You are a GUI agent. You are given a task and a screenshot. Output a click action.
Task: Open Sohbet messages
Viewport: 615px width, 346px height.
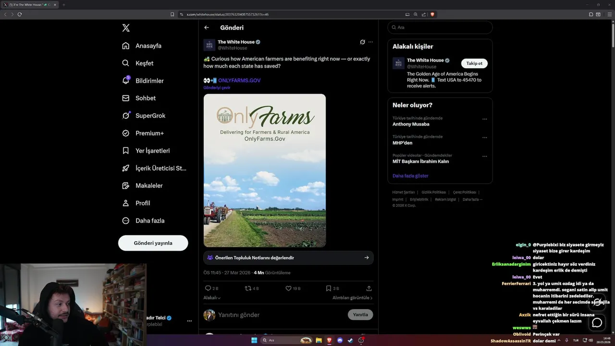click(x=139, y=98)
